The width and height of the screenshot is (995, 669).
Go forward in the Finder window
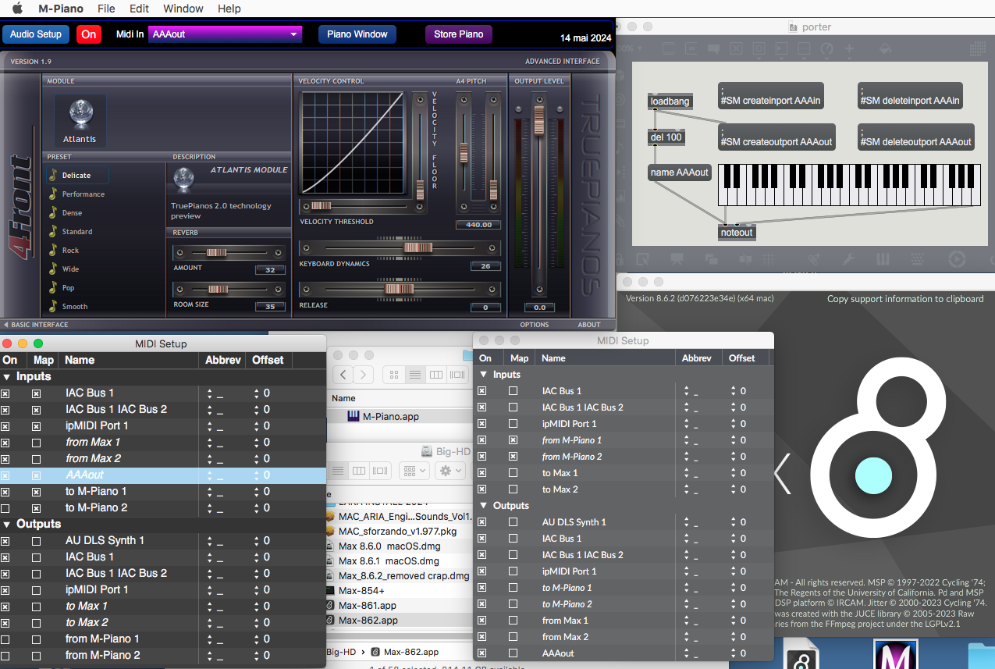coord(363,375)
